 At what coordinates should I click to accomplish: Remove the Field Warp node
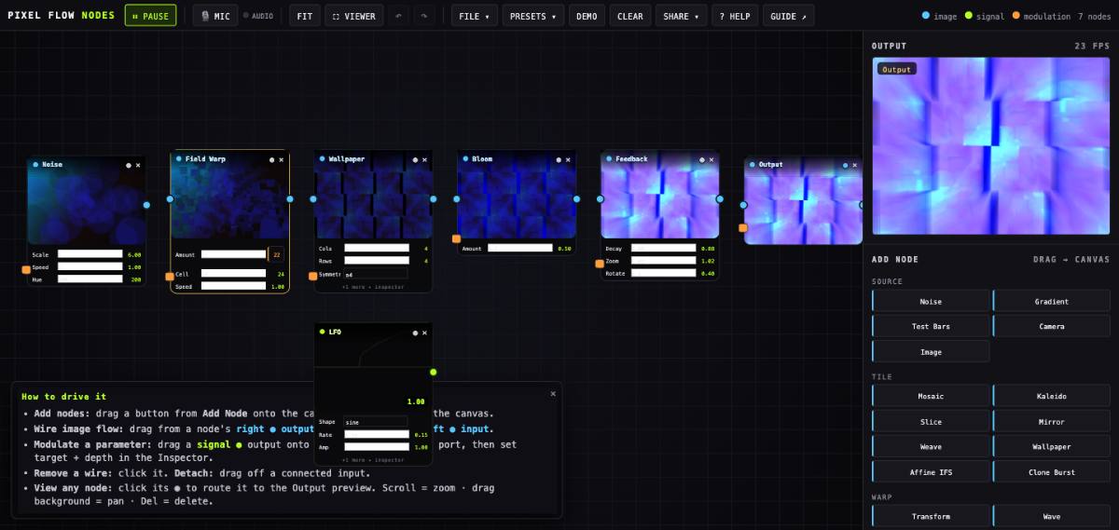point(282,159)
